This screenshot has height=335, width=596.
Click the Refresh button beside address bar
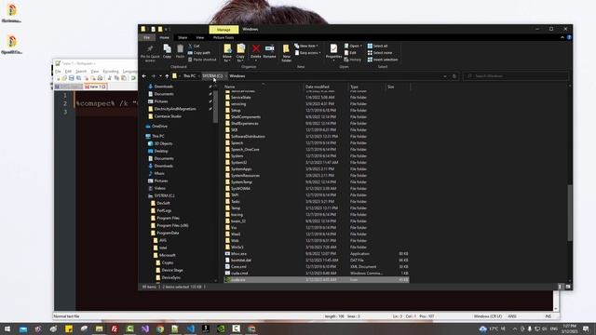click(454, 76)
